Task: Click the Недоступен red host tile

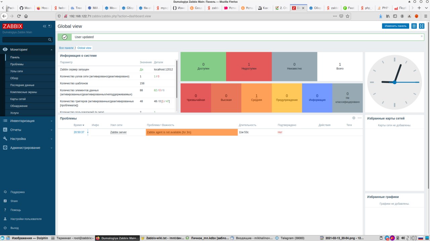Action: 249,67
